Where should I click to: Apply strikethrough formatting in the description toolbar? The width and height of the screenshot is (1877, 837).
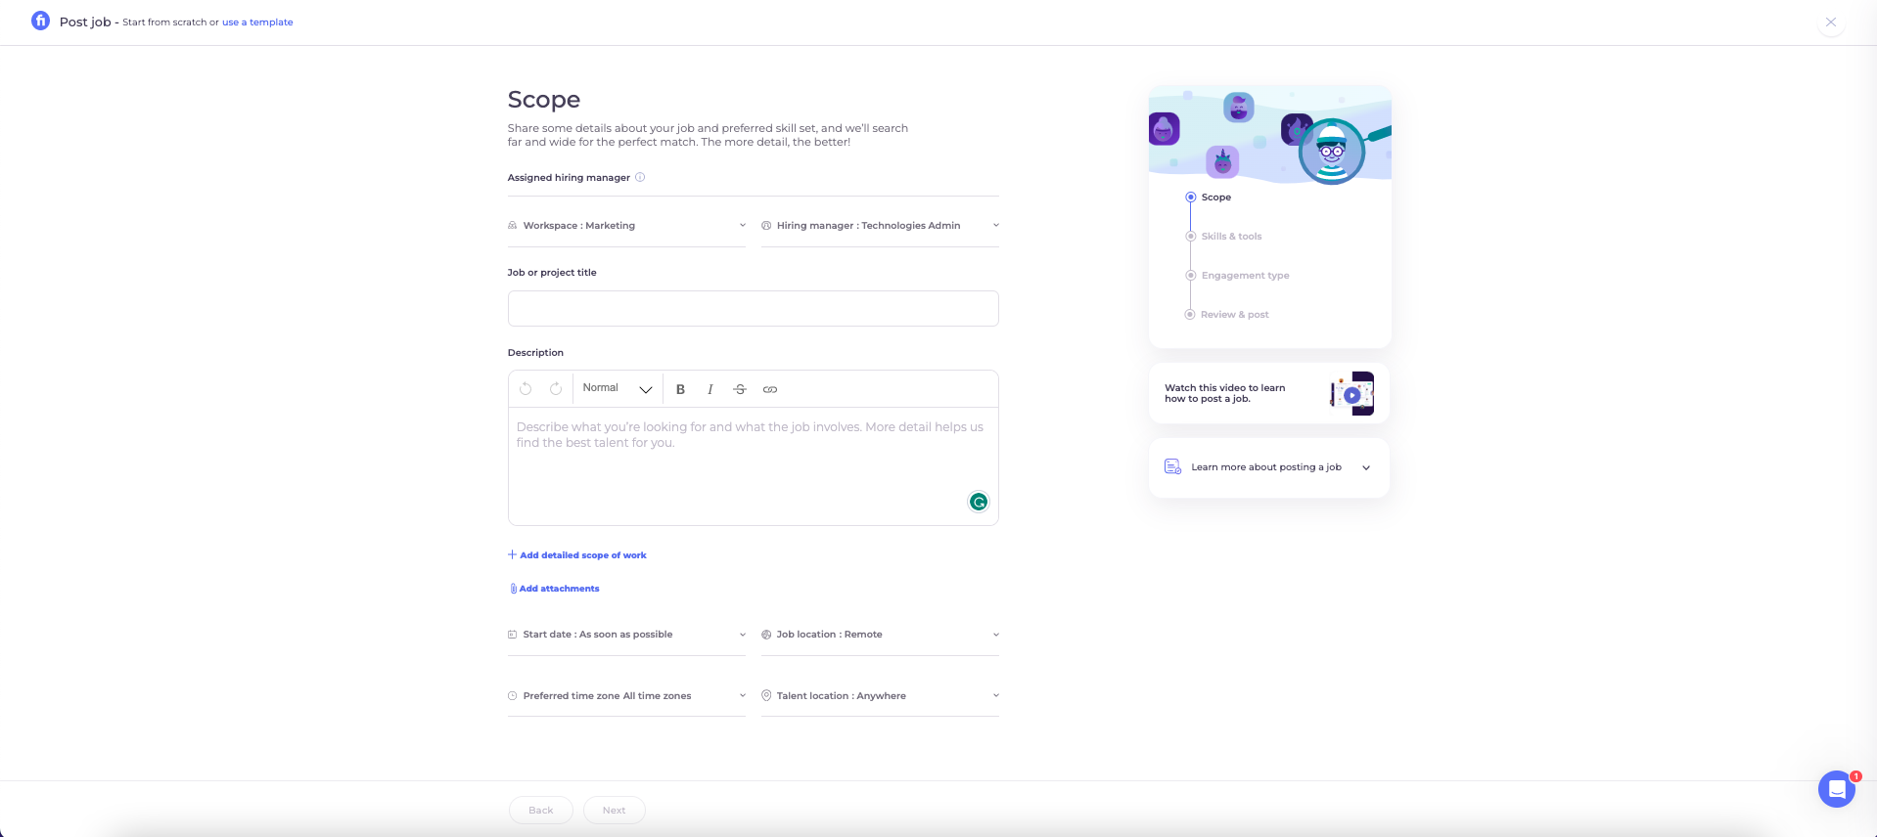740,389
